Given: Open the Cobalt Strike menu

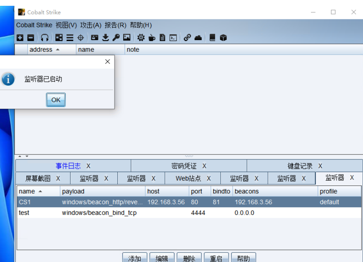Looking at the screenshot, I should (34, 25).
